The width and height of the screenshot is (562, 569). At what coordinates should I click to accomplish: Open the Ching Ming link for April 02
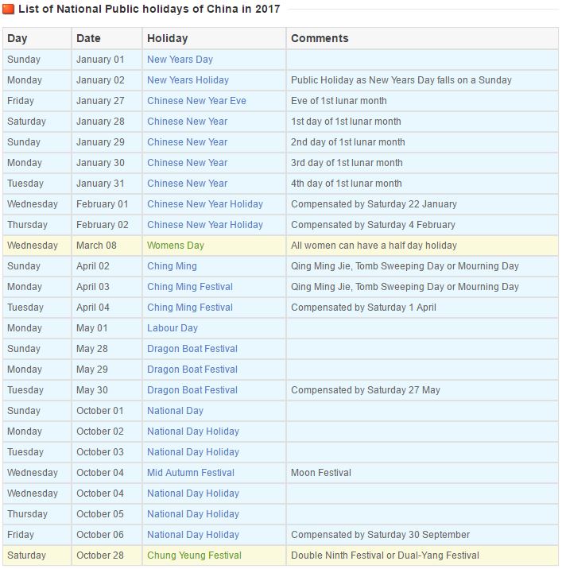coord(172,266)
